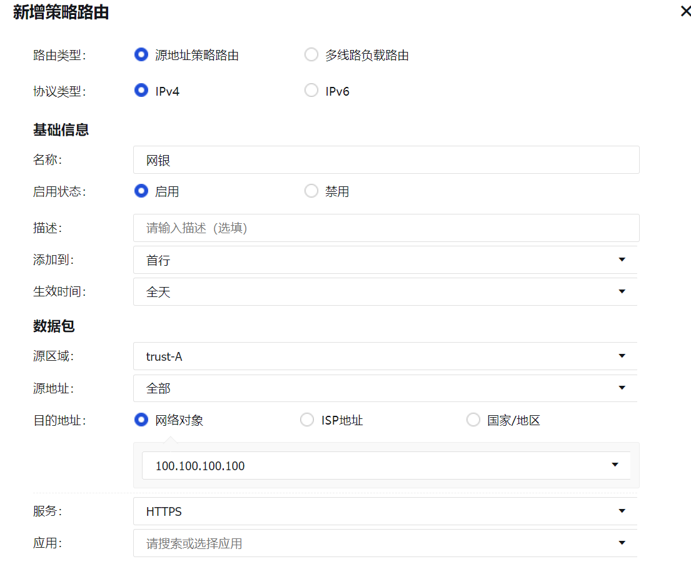Open the 100.100.100.100 network object dropdown
This screenshot has height=569, width=691.
point(385,466)
